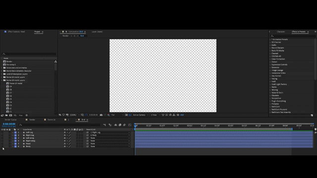The width and height of the screenshot is (317, 178).
Task: Click the timeline icon in viewer footer
Action: (170, 115)
